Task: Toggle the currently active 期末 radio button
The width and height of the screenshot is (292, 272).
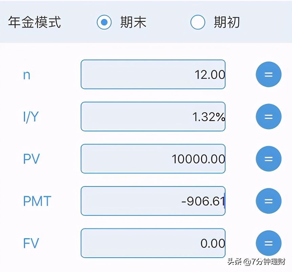Action: point(104,22)
